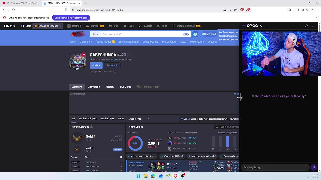Go to the Home nav link
This screenshot has height=180, width=321.
(x=72, y=42)
